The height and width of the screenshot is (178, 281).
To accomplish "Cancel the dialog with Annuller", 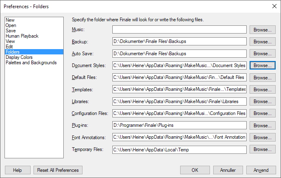I will pos(228,170).
